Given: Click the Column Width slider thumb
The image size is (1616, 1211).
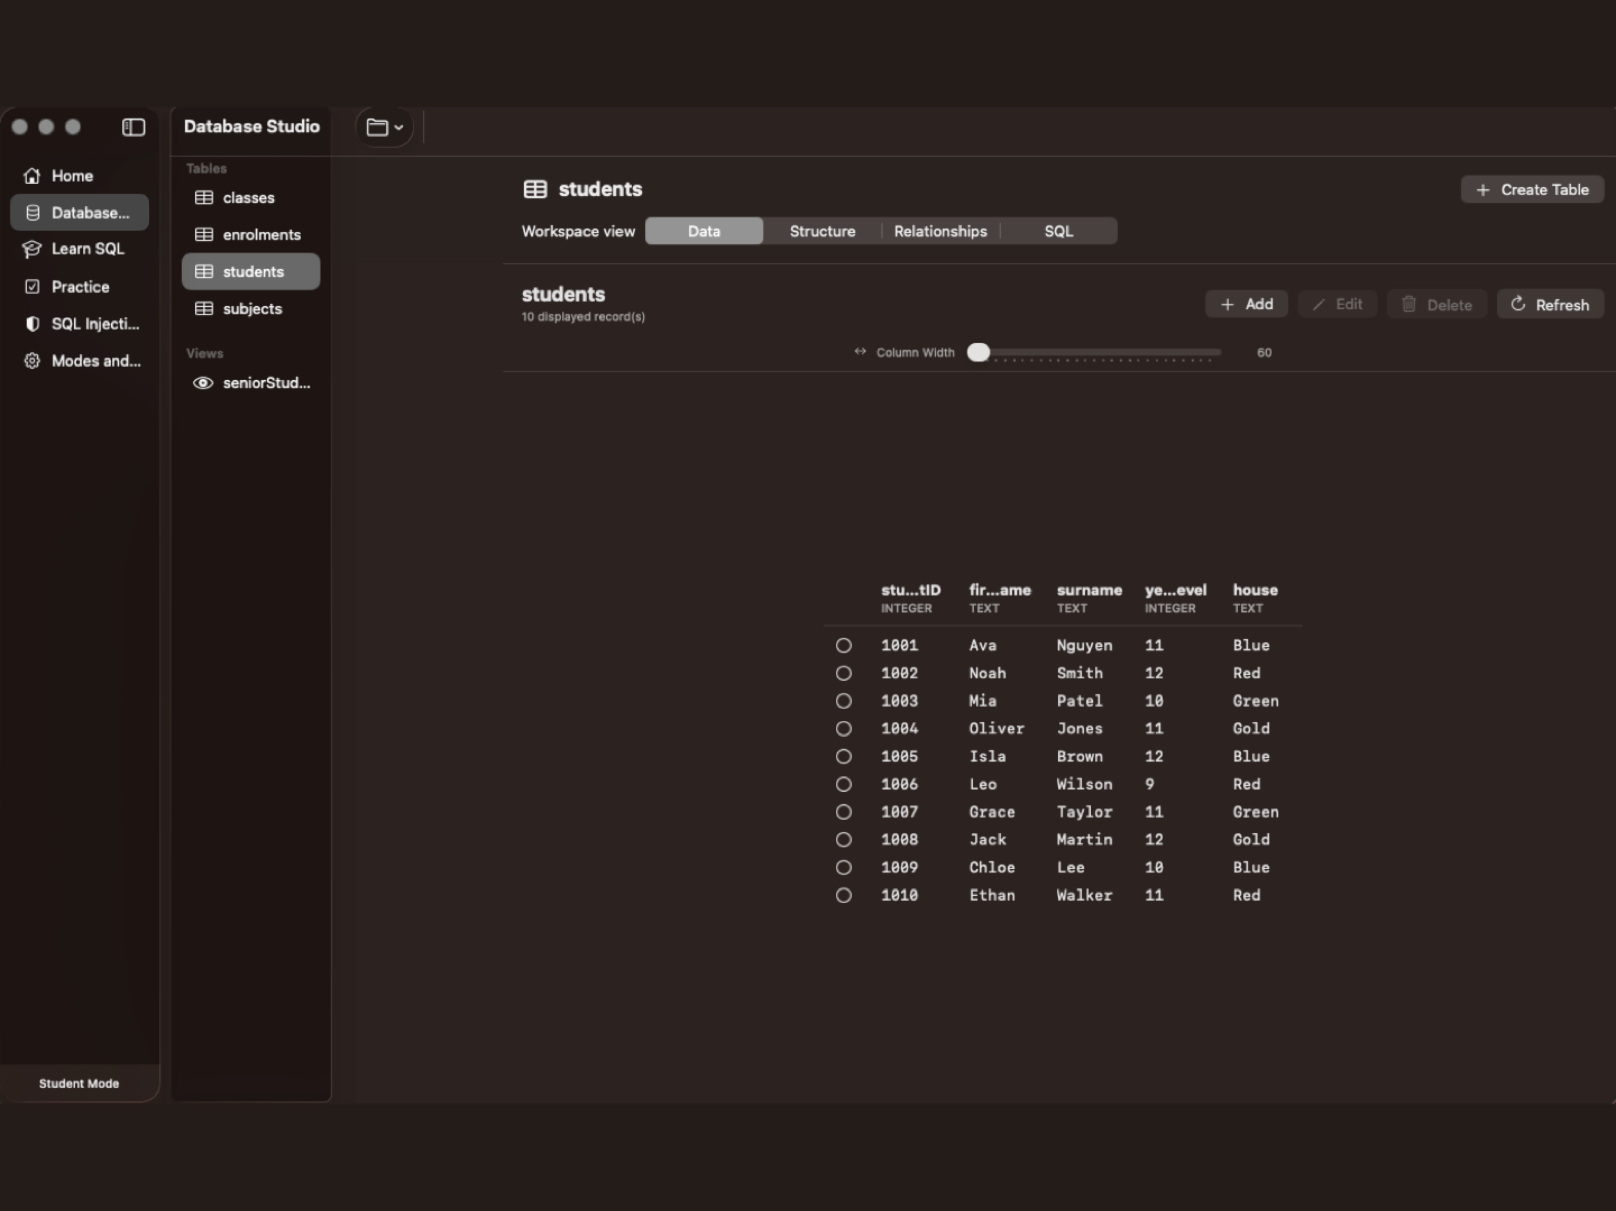Looking at the screenshot, I should [x=978, y=353].
